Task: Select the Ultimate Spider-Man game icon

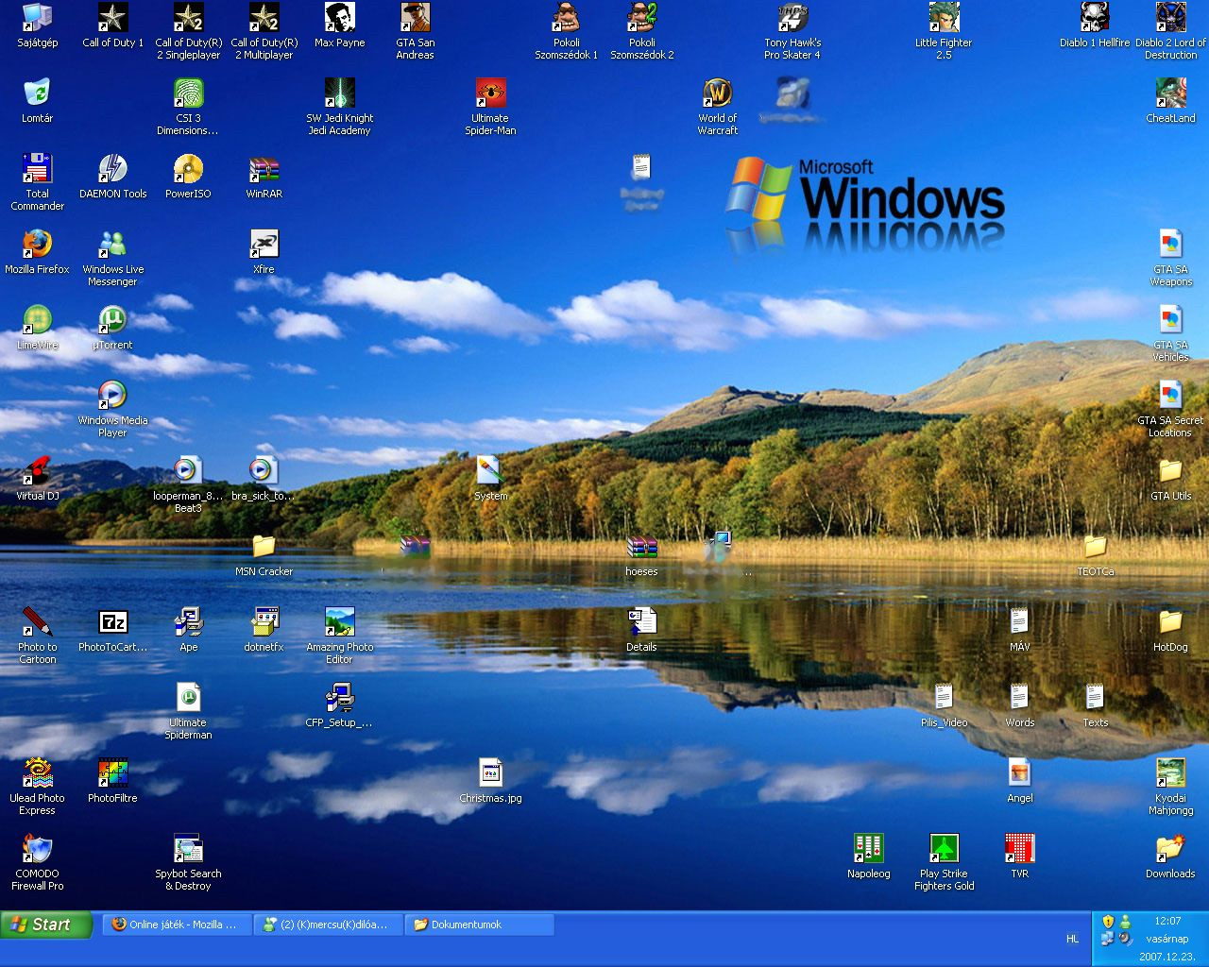Action: 490,108
